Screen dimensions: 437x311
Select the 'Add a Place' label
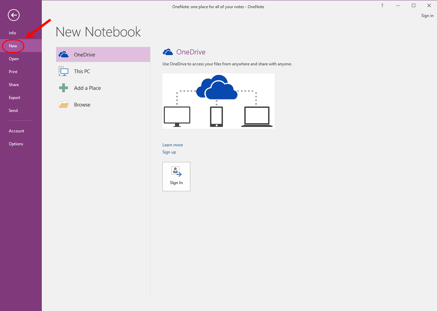click(x=87, y=88)
